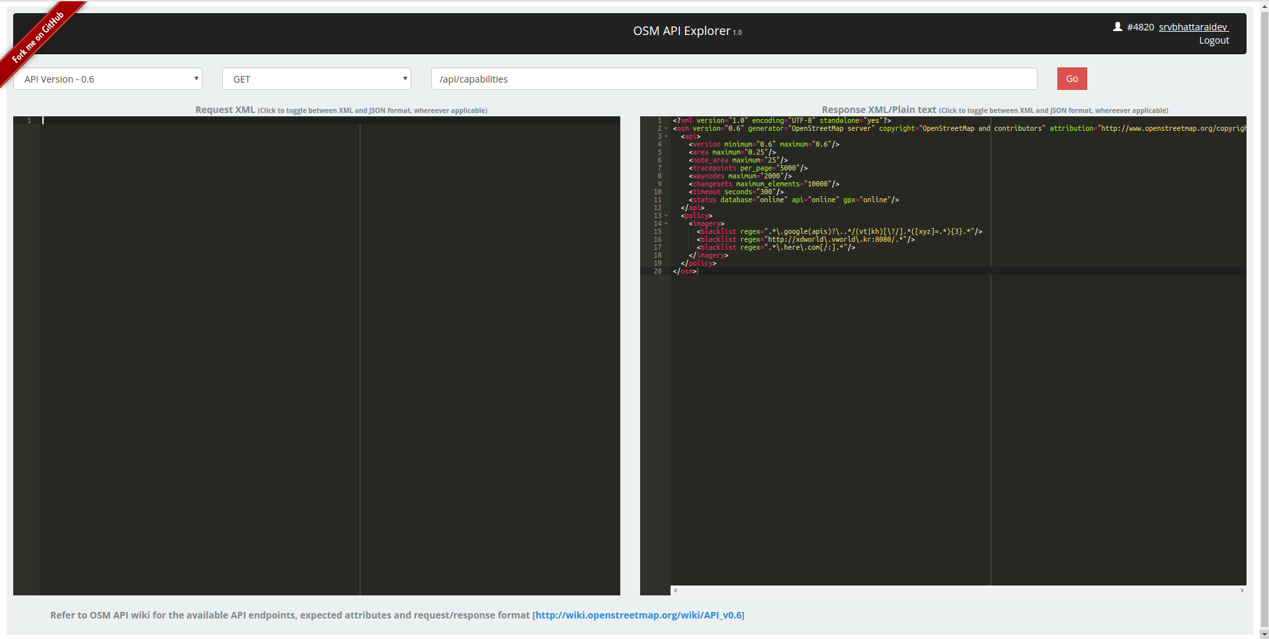Click the blacklist google regex line
The width and height of the screenshot is (1269, 639).
point(839,232)
